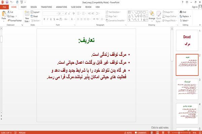Click Decrease Font Size icon
This screenshot has height=134, width=202.
(69, 13)
